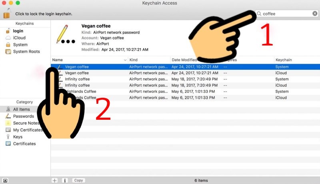The image size is (320, 184).
Task: Select the System Roots keychain
Action: coord(26,52)
